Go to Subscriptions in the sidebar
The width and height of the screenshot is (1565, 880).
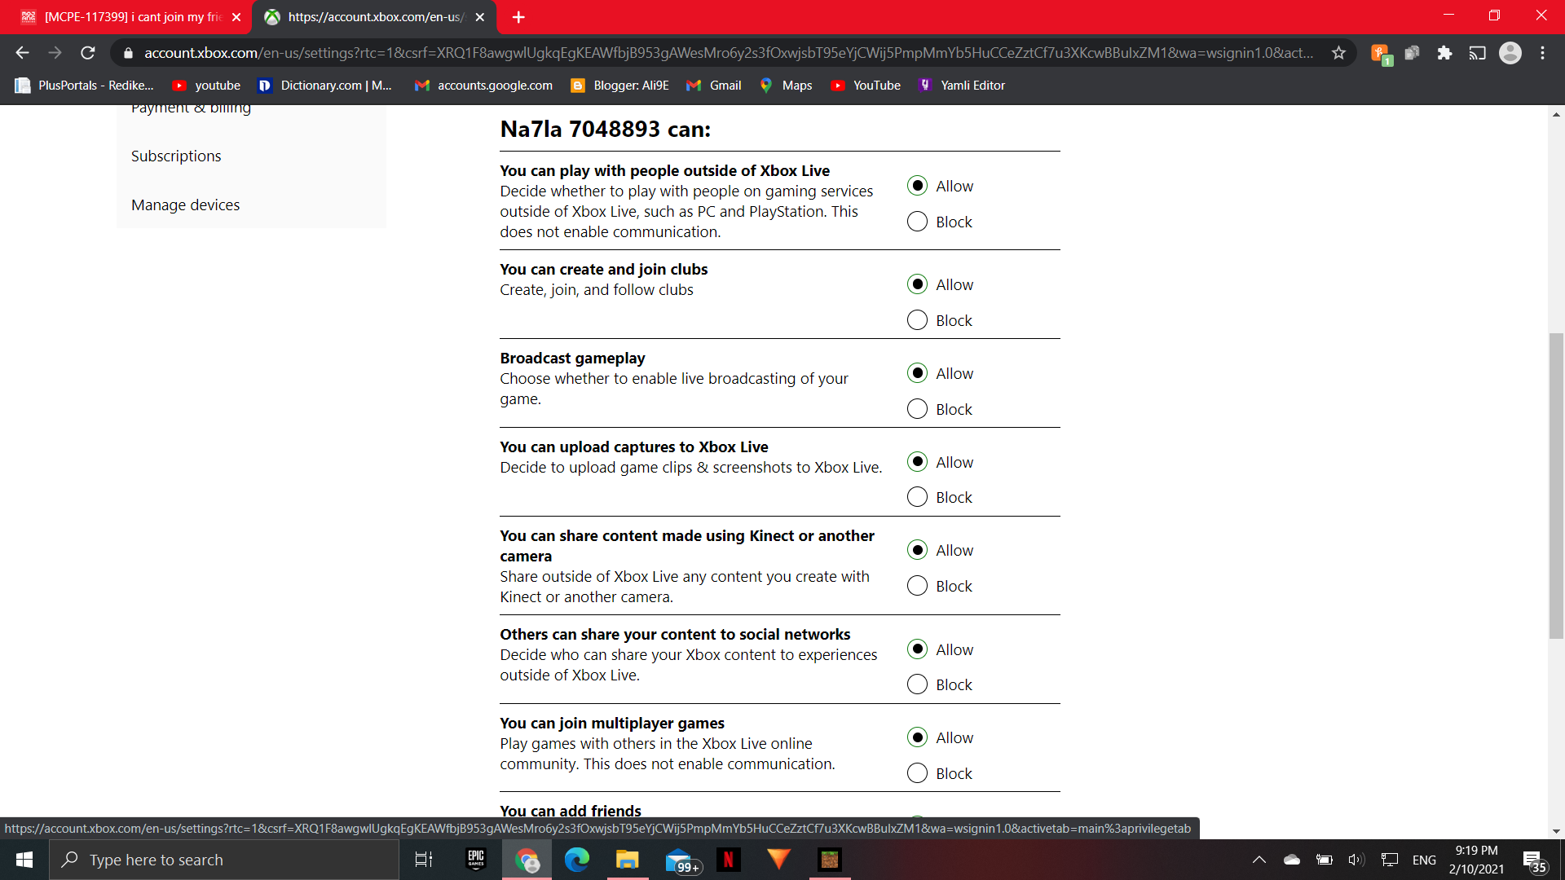point(176,156)
